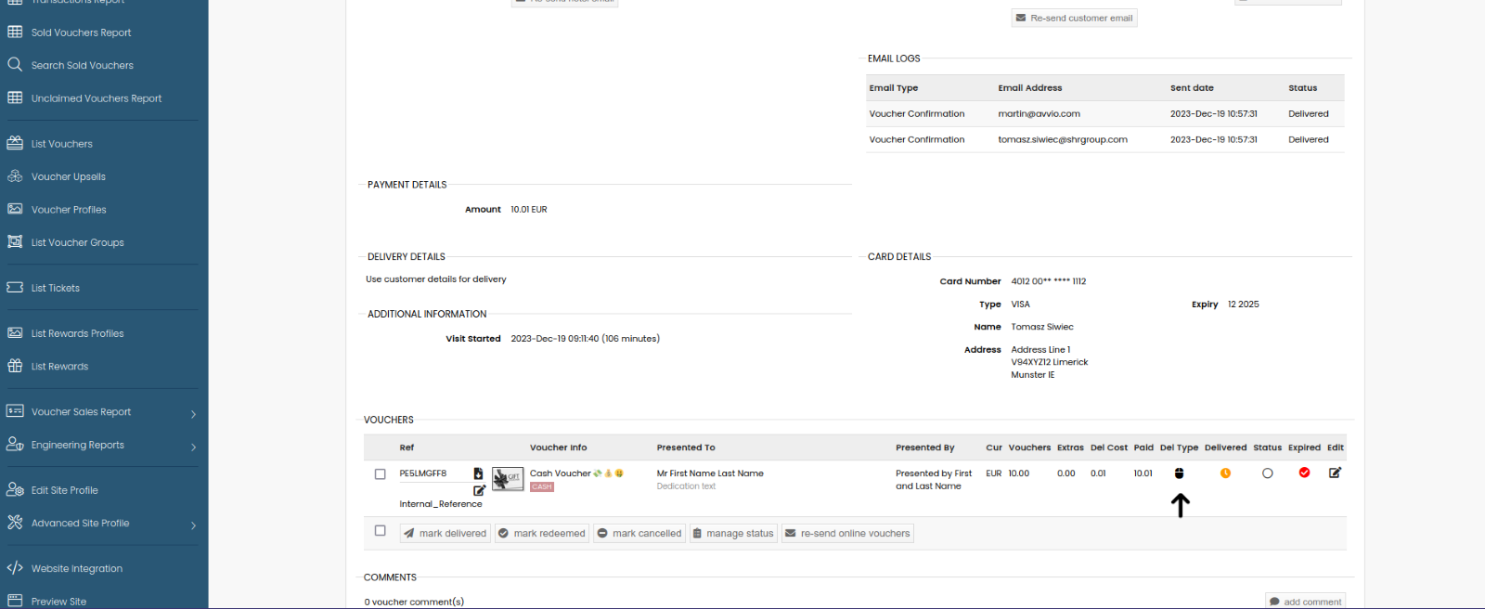Tick the checkbox for voucher PE5LMGFF8
Image resolution: width=1485 pixels, height=609 pixels.
coord(380,474)
